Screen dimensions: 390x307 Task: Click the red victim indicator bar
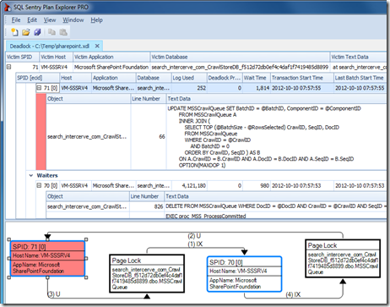(41, 132)
